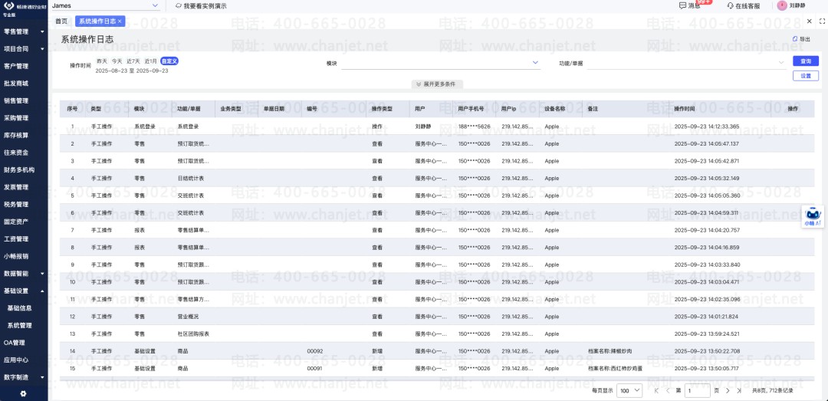Screen dimensions: 828x401
Task: Expand the 项目合同 sidebar menu
Action: [x=24, y=49]
